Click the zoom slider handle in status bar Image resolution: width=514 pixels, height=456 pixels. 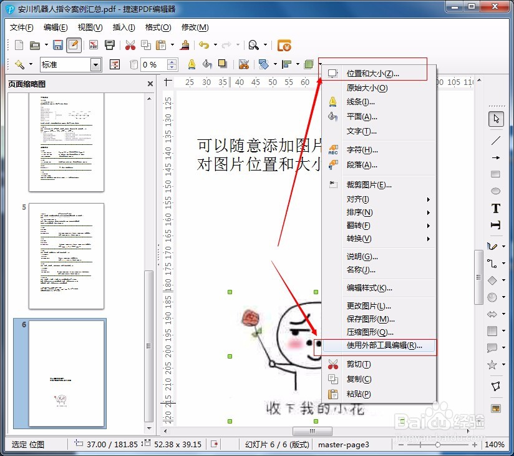click(x=438, y=445)
